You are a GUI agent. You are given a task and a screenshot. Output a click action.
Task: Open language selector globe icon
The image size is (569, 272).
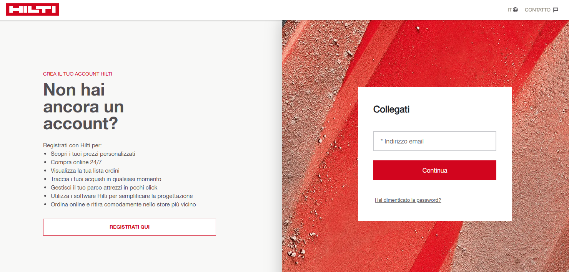(516, 10)
